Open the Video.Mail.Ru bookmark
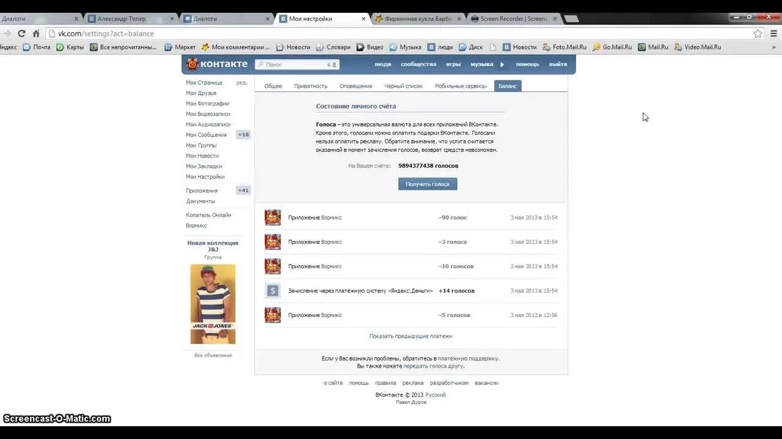 point(698,47)
